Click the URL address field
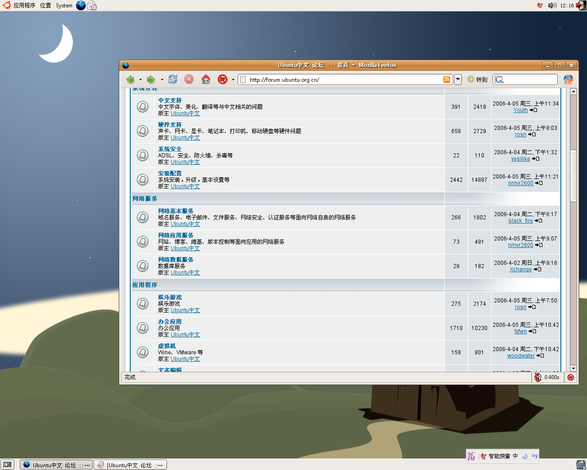 click(x=345, y=79)
